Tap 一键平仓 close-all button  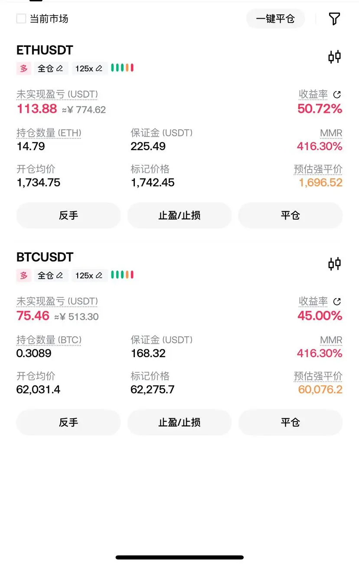[275, 19]
